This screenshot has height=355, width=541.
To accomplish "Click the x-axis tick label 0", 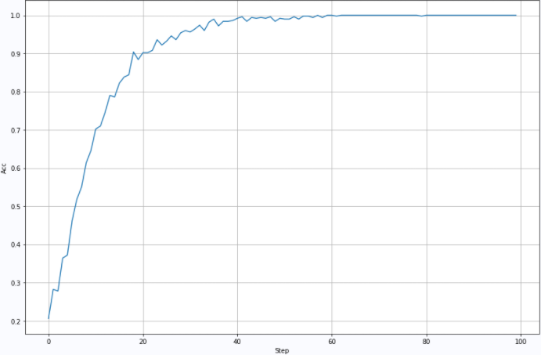I will [49, 342].
